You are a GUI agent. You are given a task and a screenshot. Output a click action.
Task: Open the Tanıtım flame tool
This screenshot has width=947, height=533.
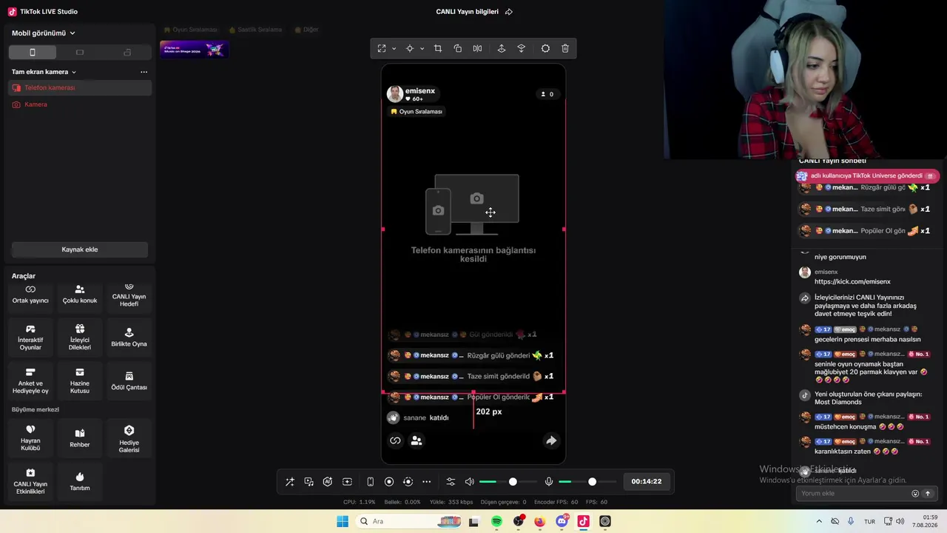pyautogui.click(x=80, y=482)
